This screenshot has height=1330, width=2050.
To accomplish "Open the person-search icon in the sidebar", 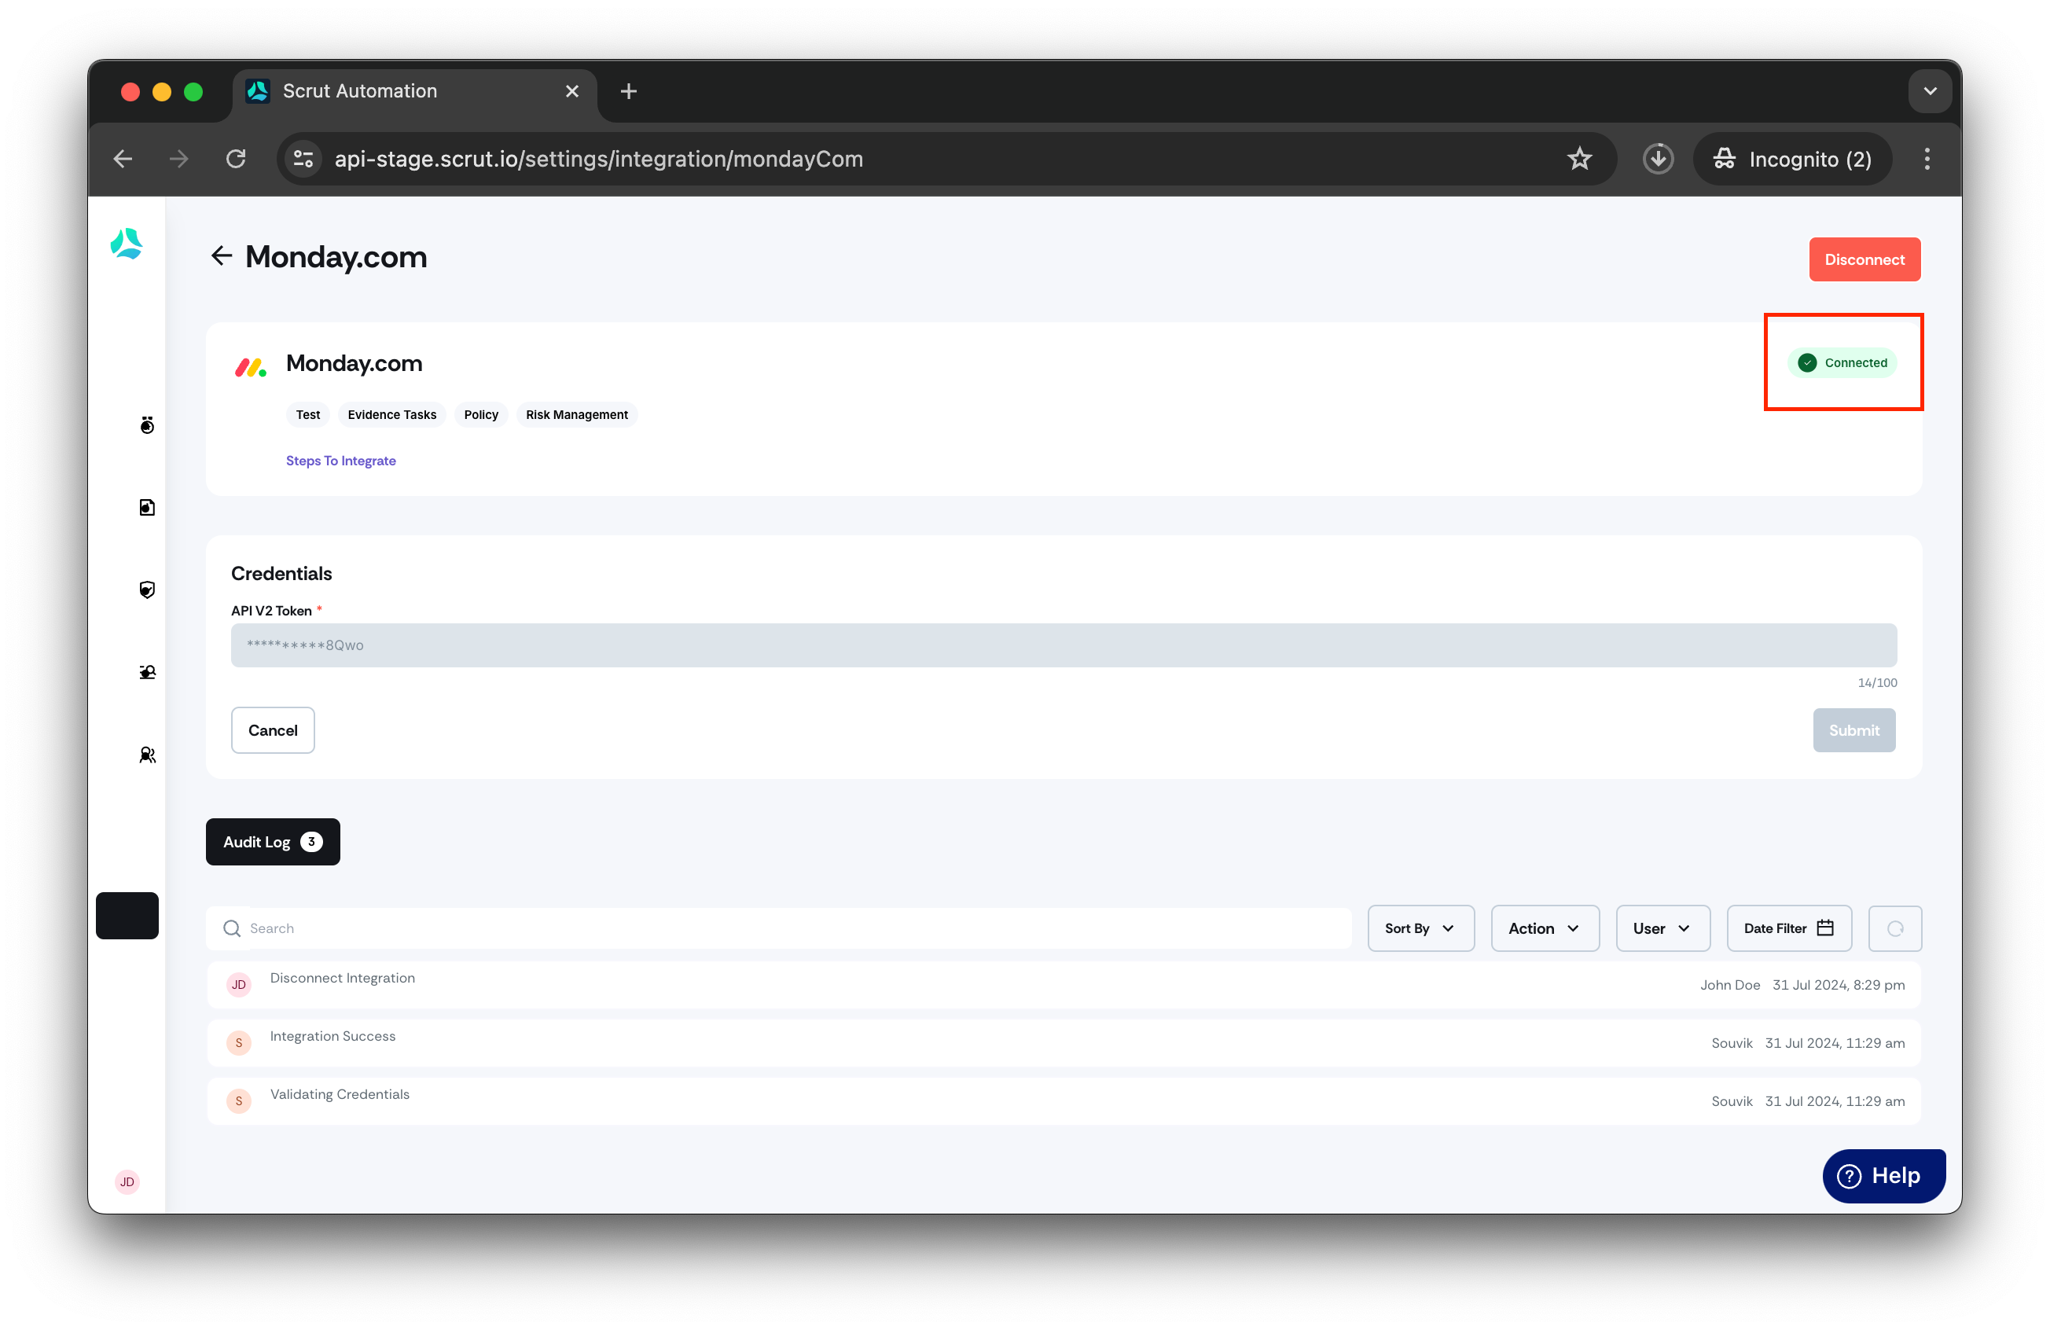I will click(x=147, y=672).
